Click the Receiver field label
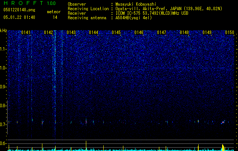The width and height of the screenshot is (238, 151). (x=77, y=13)
